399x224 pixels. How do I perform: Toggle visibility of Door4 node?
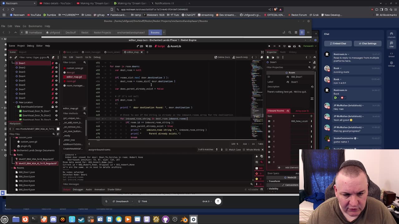[x=56, y=76]
